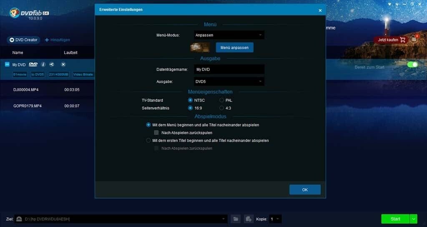427x227 pixels.
Task: Click the green Start button
Action: [395, 219]
